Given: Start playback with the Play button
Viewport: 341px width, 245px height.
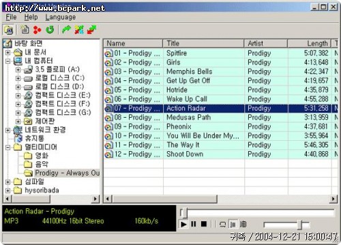Looking at the screenshot, I should click(183, 225).
